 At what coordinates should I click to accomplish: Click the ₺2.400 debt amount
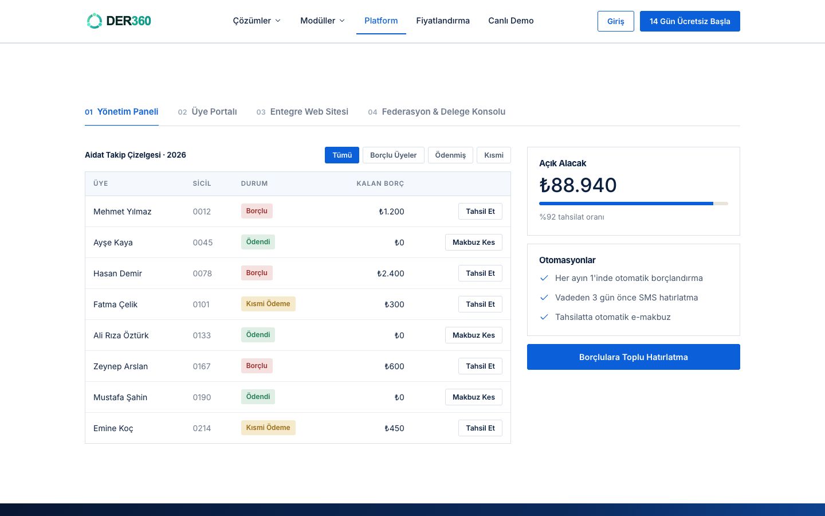click(390, 273)
